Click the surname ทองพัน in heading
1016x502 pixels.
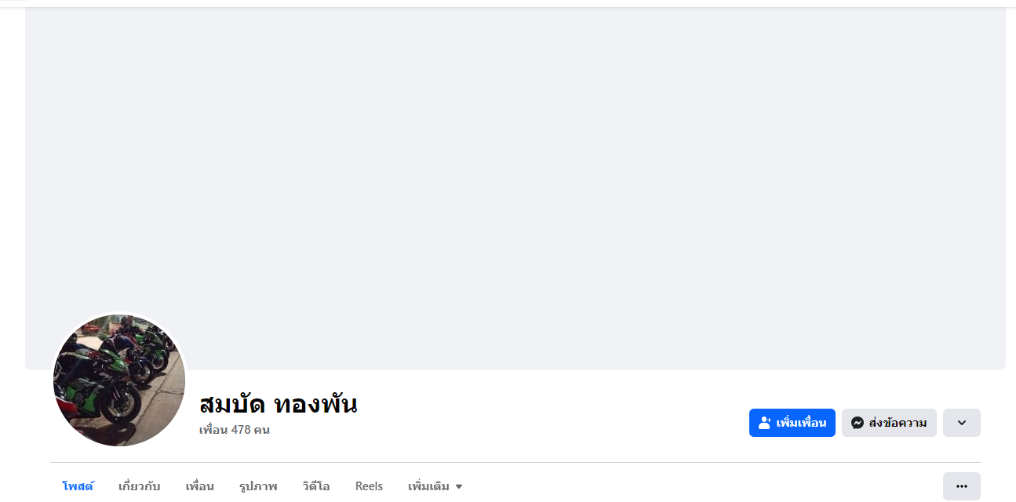(x=315, y=405)
